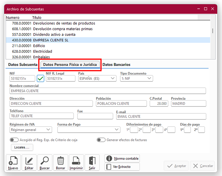Click the Nuevo new-document icon button
The image size is (222, 176).
tap(13, 163)
